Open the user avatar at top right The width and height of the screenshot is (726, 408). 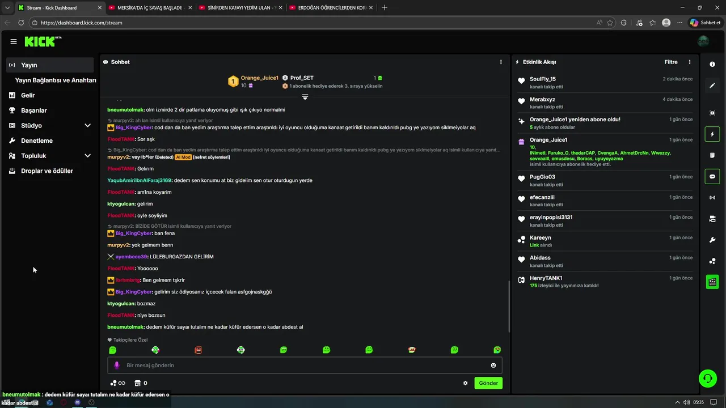(x=703, y=41)
